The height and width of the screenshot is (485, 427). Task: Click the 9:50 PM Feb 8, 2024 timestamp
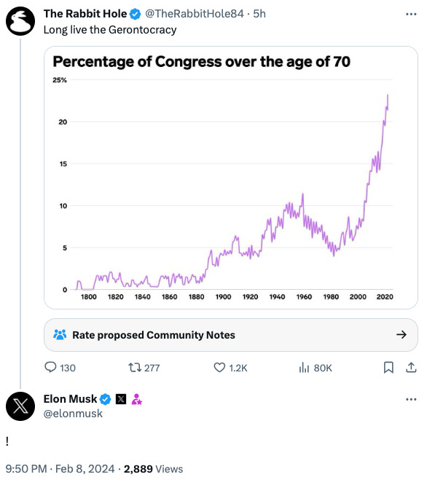60,468
